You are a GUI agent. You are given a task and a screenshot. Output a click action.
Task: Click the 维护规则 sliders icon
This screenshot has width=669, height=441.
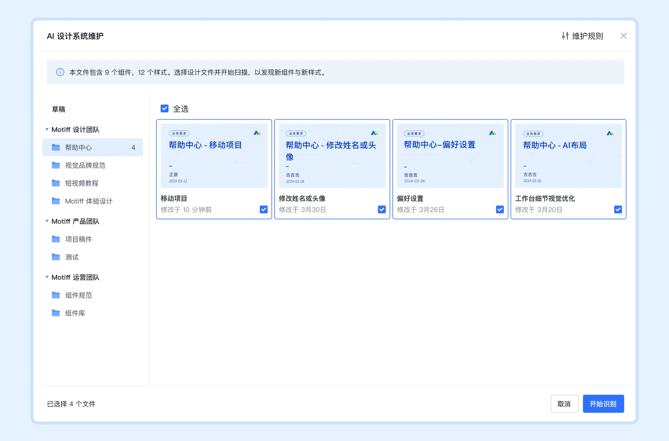click(x=565, y=36)
